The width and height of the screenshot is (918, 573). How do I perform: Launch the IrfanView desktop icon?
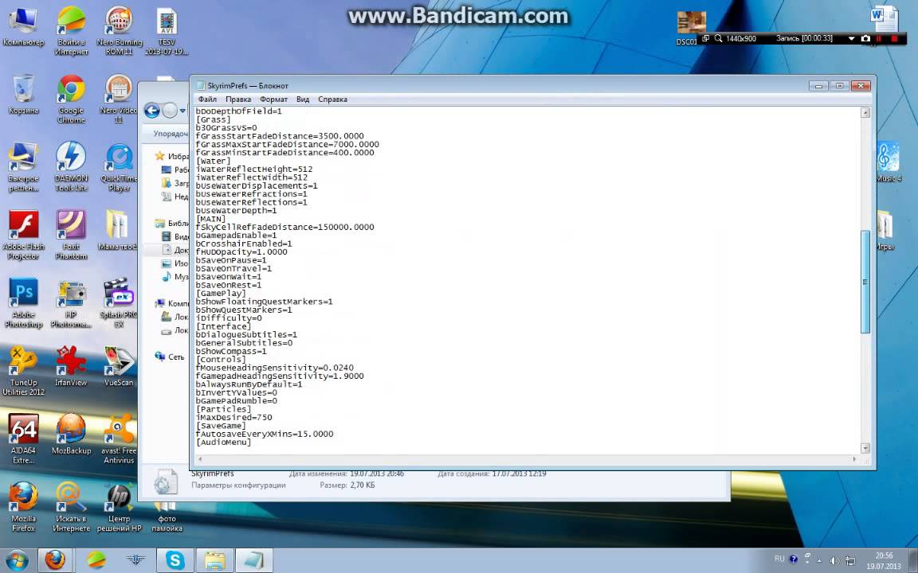[71, 366]
